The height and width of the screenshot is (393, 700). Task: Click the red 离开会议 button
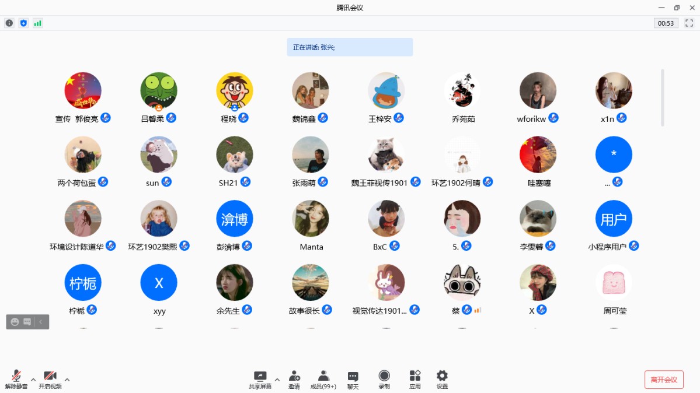(x=664, y=380)
